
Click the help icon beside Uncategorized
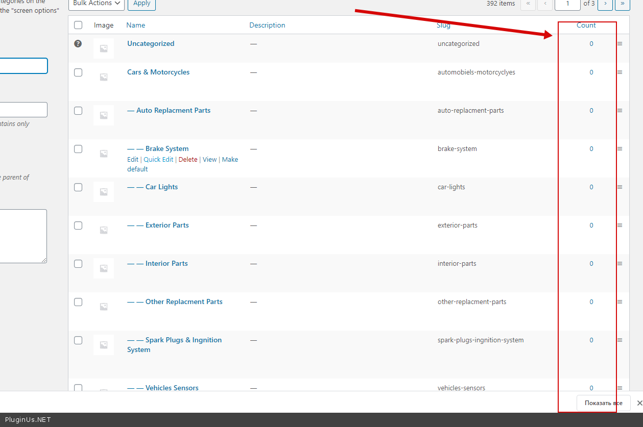click(x=78, y=44)
